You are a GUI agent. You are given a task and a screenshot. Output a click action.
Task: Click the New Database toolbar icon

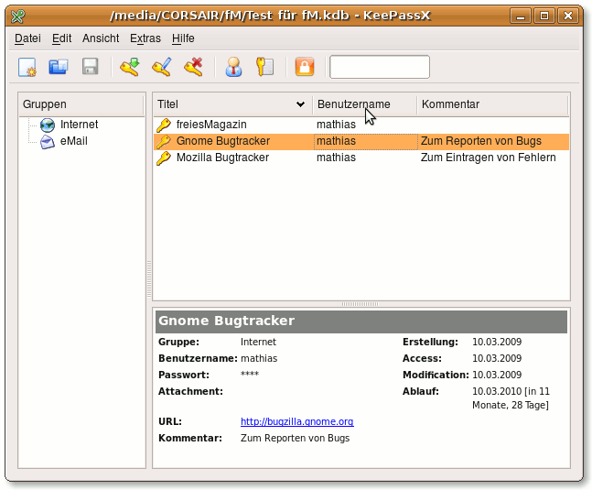(27, 67)
